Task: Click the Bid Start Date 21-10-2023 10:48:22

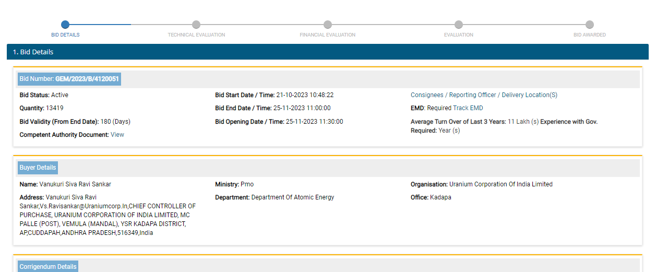Action: [x=275, y=95]
